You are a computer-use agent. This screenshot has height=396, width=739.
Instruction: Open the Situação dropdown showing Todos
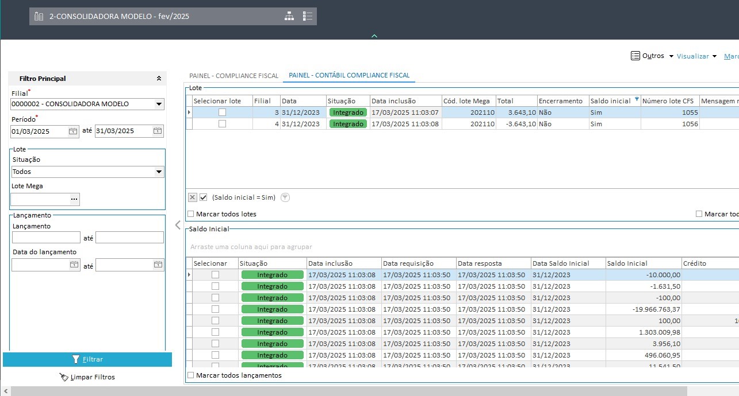(x=159, y=172)
